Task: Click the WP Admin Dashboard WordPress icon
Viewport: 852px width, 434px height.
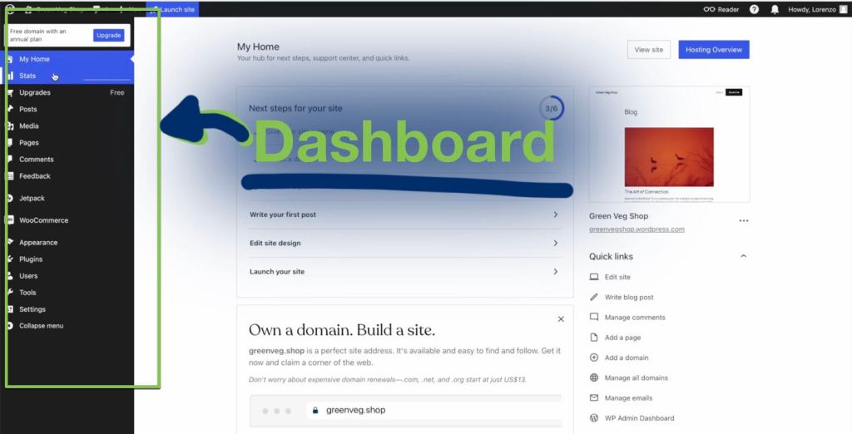Action: pos(594,418)
